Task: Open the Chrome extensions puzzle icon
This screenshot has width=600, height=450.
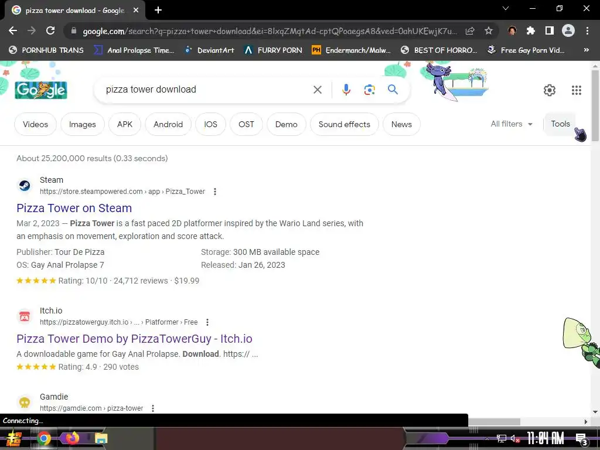Action: click(x=530, y=30)
